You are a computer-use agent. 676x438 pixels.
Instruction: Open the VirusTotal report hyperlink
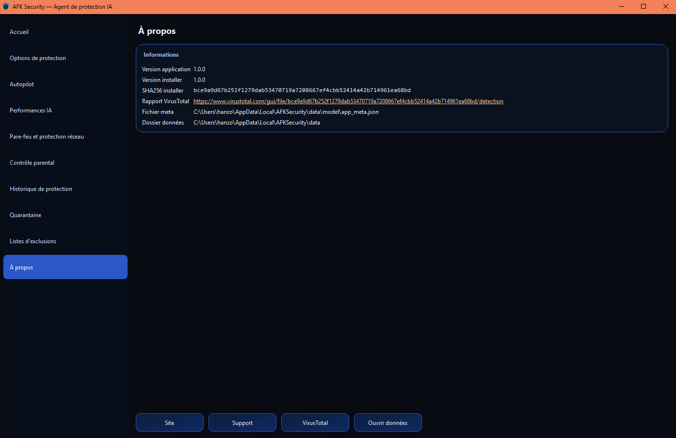(x=348, y=101)
